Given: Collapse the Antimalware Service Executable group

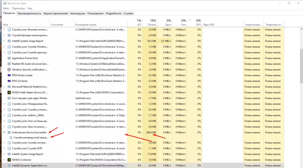Looking at the screenshot, I should click(4, 132).
